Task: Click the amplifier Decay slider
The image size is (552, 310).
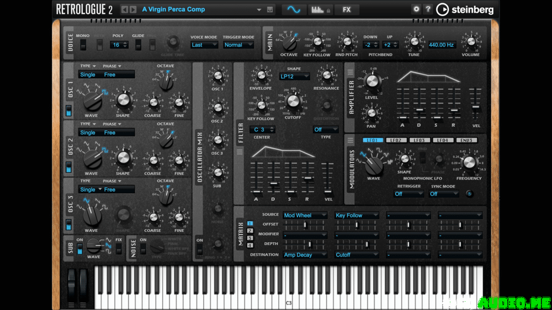Action: pos(420,110)
